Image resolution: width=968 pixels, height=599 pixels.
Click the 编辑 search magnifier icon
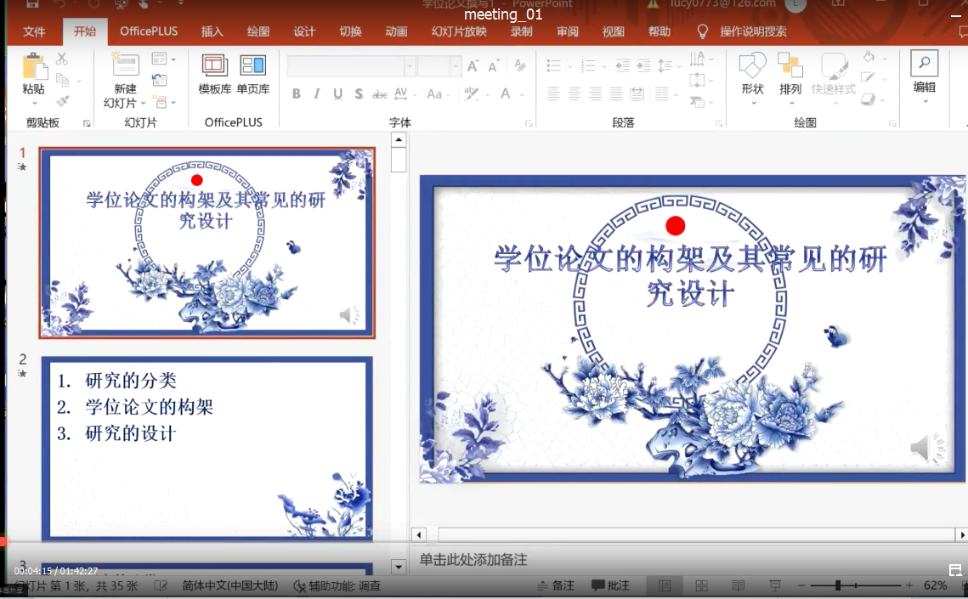(924, 64)
